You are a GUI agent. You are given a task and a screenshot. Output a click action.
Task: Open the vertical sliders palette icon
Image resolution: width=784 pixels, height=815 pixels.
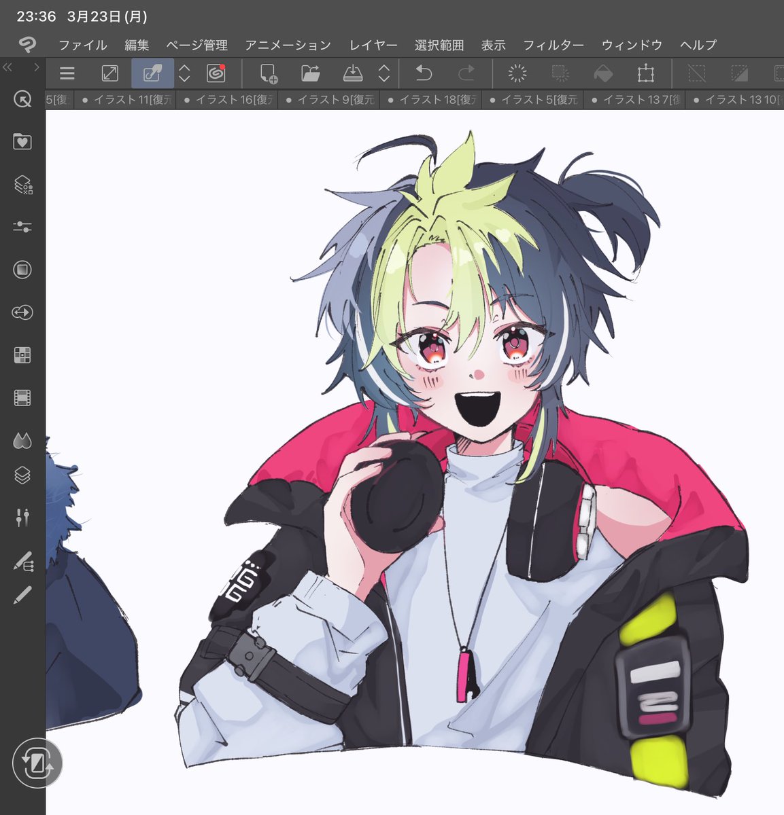[x=22, y=518]
